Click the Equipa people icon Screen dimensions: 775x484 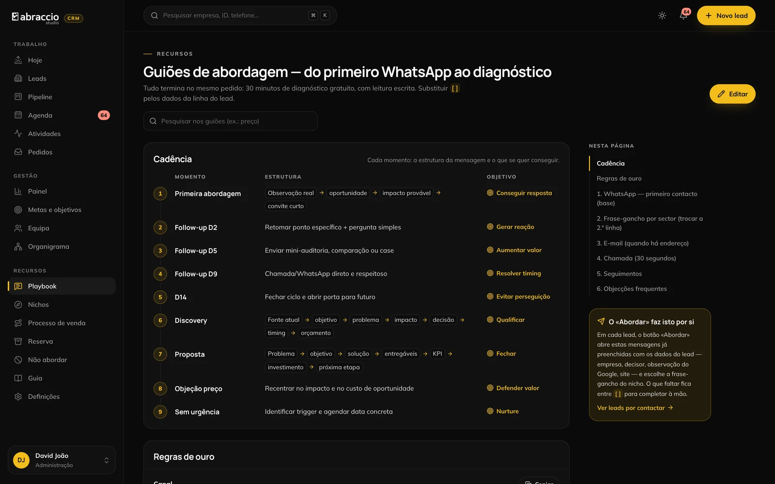(x=18, y=228)
